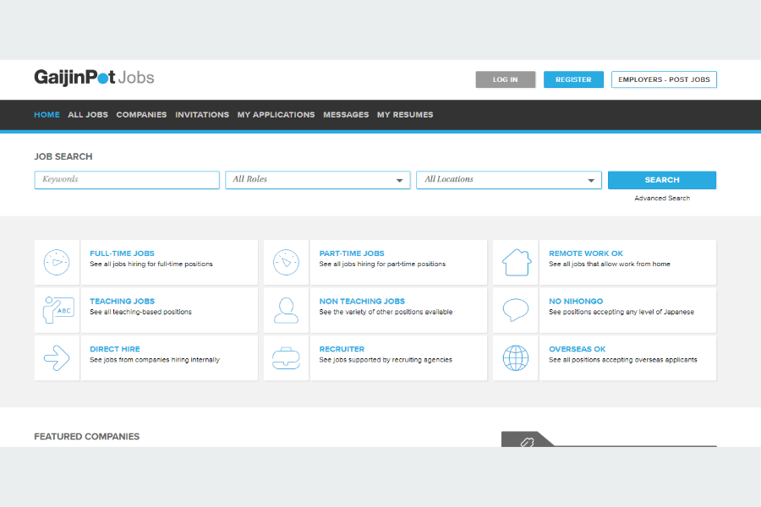
Task: Click 'See jobs from companies hiring internally' text
Action: tap(155, 360)
